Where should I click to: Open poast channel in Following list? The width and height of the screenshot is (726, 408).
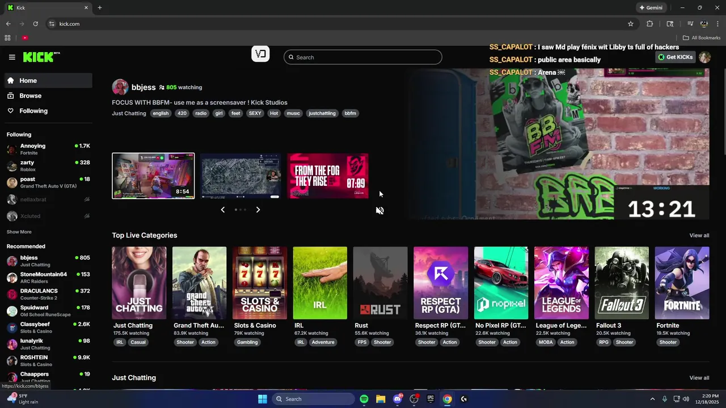(x=49, y=182)
